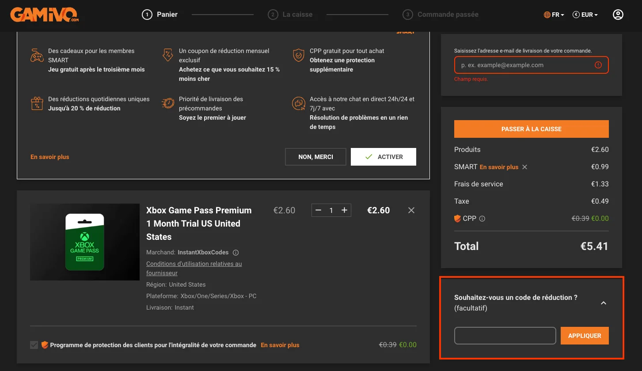Image resolution: width=642 pixels, height=371 pixels.
Task: Click the Plateforme Xbox/One/Series text
Action: click(x=201, y=296)
